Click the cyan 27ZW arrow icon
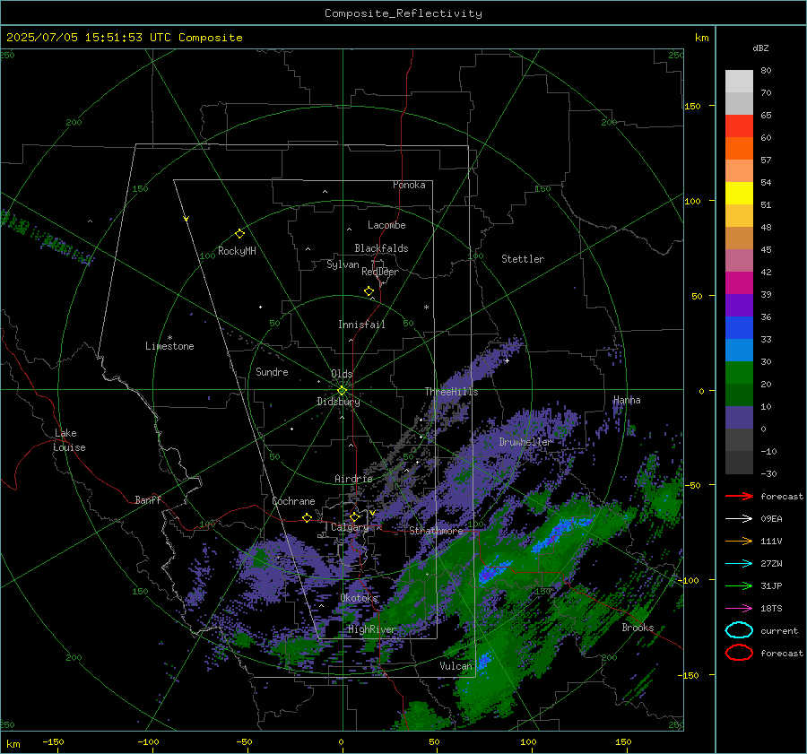Image resolution: width=807 pixels, height=754 pixels. (x=739, y=564)
